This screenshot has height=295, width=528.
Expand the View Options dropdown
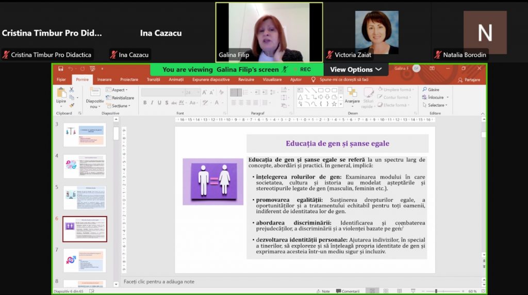(356, 70)
